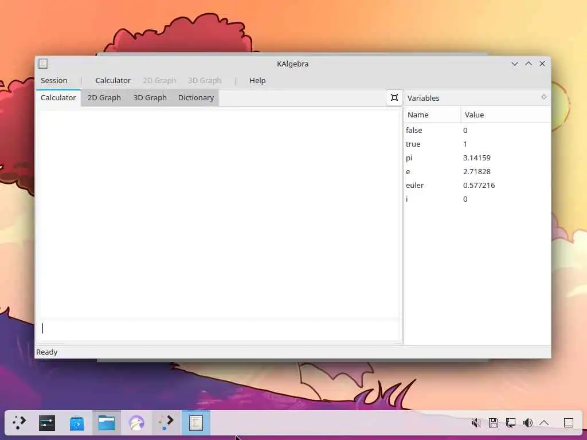Click the Ready status bar text
This screenshot has width=587, height=440.
click(x=47, y=352)
